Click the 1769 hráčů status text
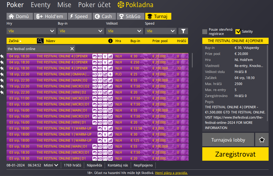 click(72, 165)
